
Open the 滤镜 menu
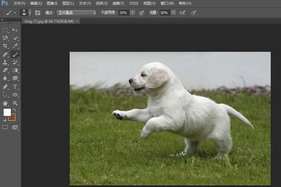pos(118,3)
